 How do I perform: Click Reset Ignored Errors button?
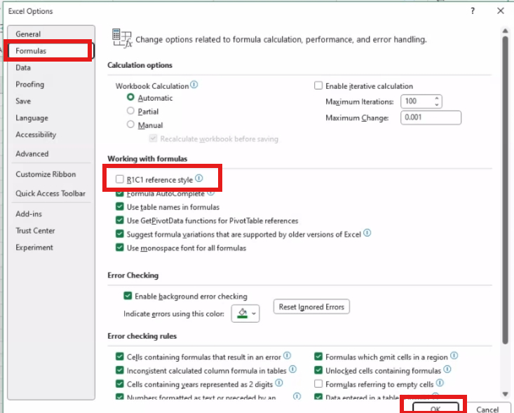coord(311,307)
